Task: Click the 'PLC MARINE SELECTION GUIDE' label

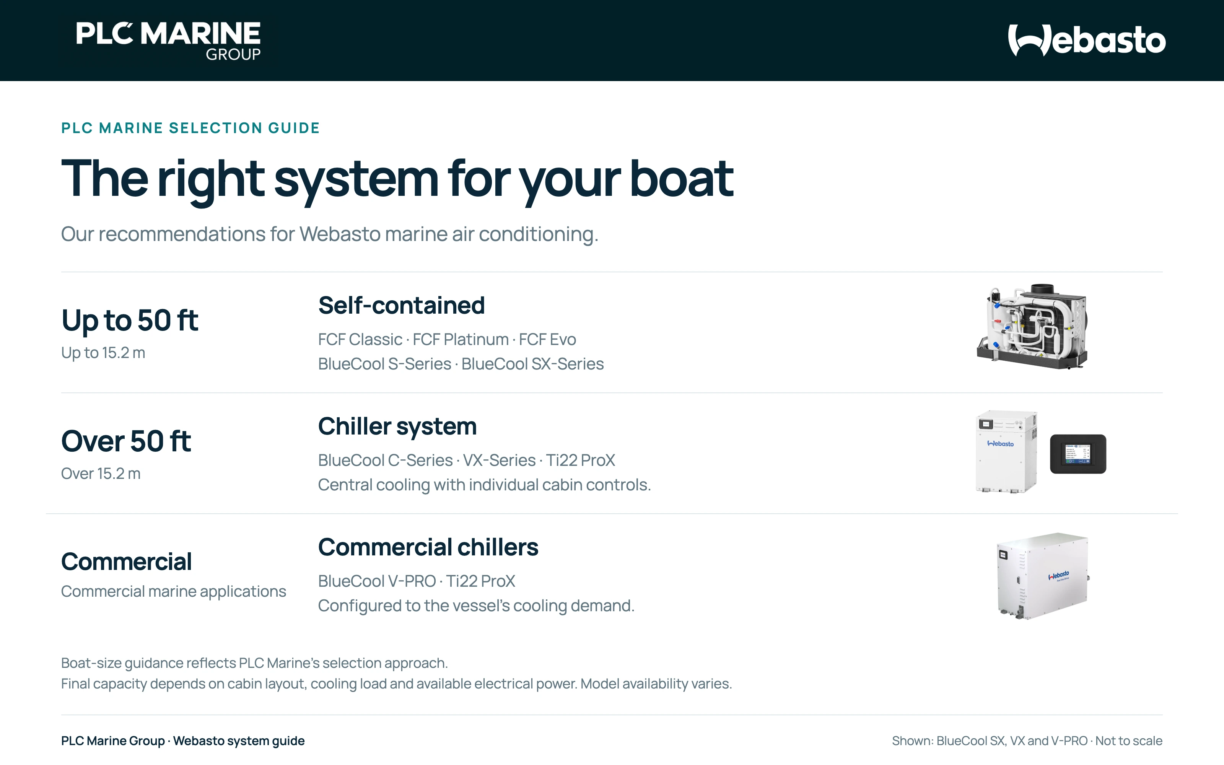Action: click(190, 128)
